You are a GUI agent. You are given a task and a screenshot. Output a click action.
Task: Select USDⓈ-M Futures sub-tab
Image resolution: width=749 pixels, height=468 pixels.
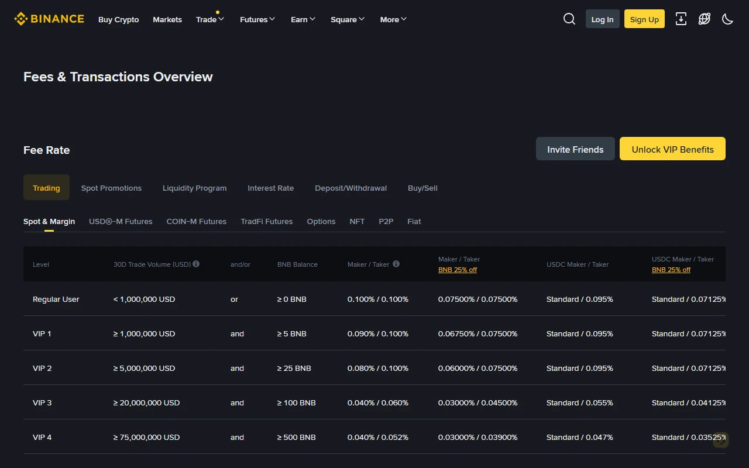[121, 221]
